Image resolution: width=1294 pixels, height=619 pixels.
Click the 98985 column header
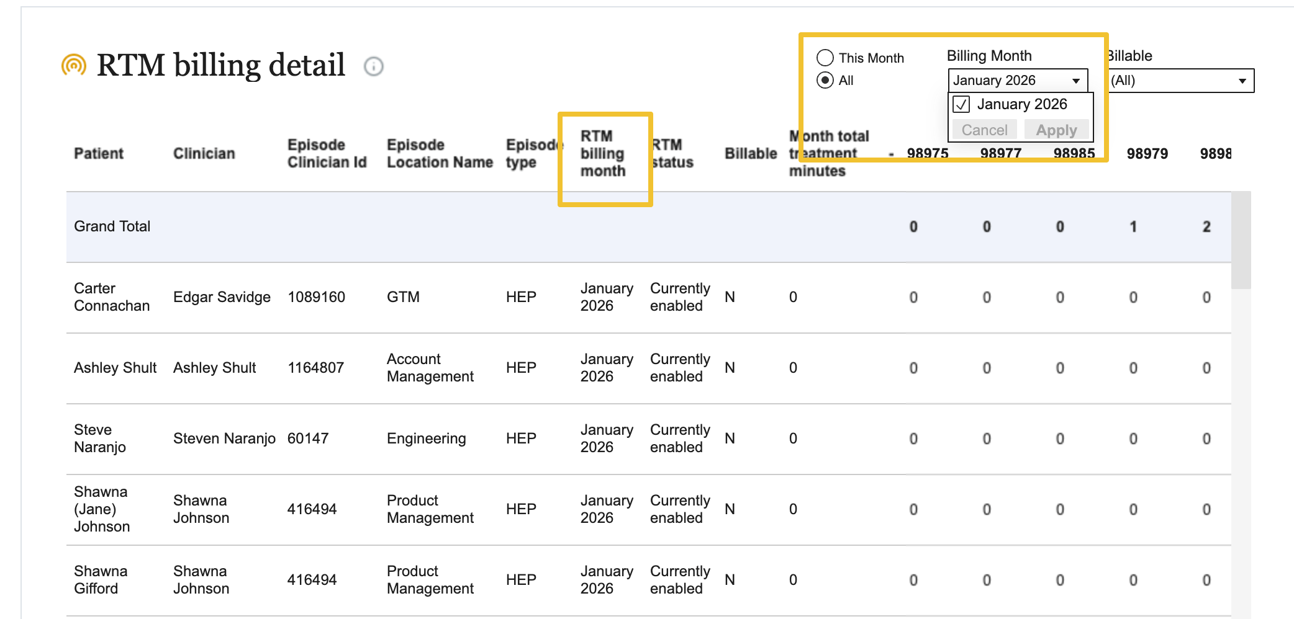pos(1074,153)
